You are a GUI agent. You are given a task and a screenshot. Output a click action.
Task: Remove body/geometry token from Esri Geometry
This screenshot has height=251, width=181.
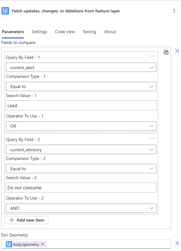43,244
